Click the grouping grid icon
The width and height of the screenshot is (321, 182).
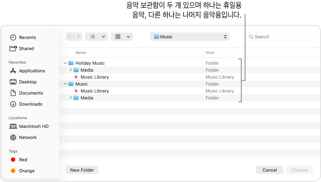coord(118,37)
